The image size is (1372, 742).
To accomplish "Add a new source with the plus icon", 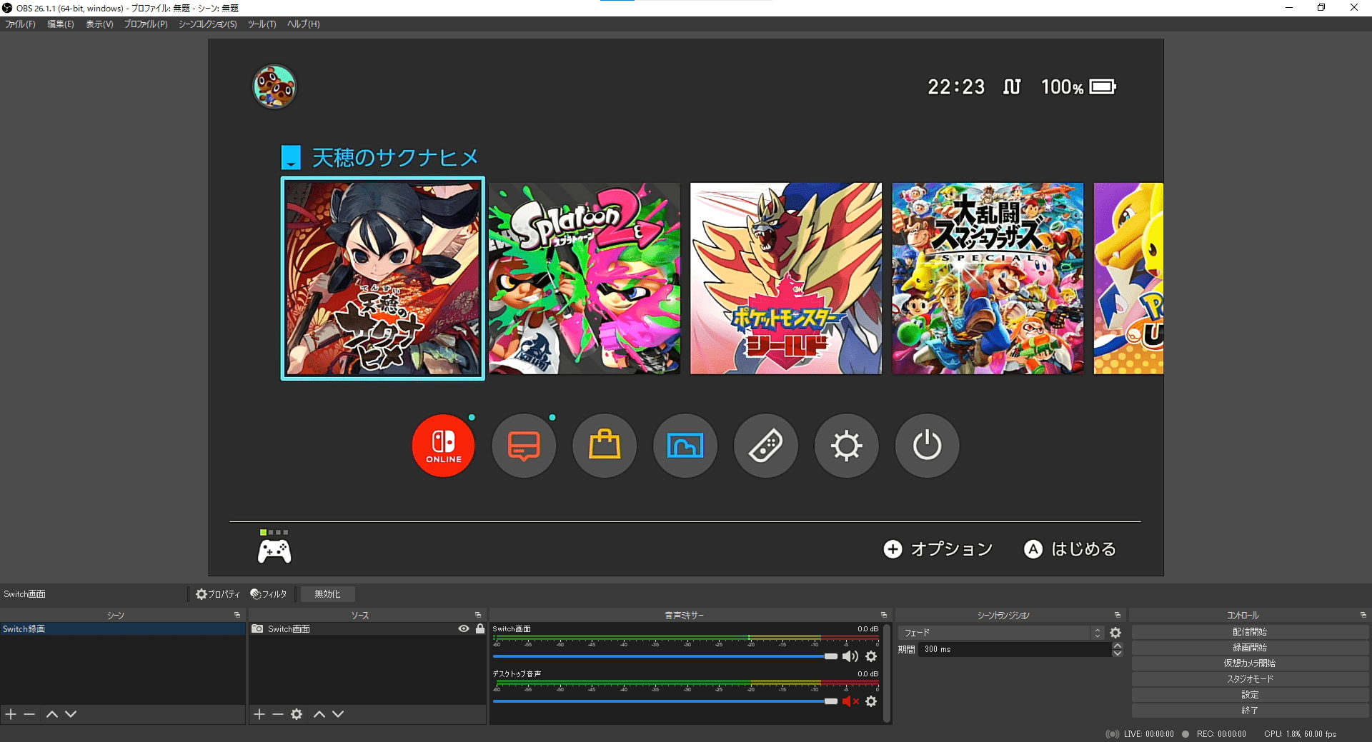I will coord(259,713).
